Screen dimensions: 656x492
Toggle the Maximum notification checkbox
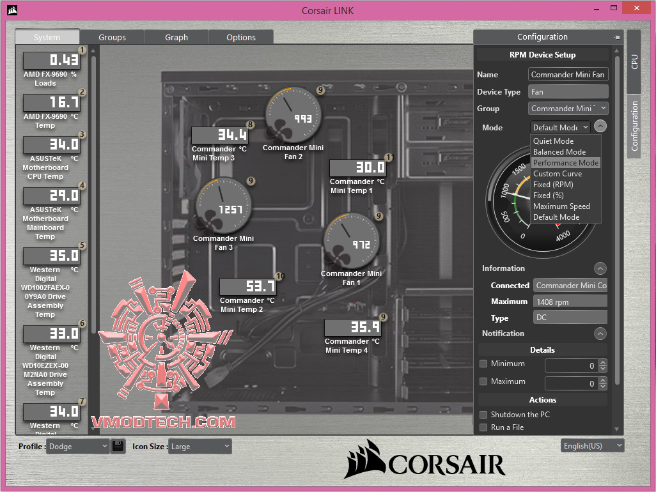(x=483, y=381)
